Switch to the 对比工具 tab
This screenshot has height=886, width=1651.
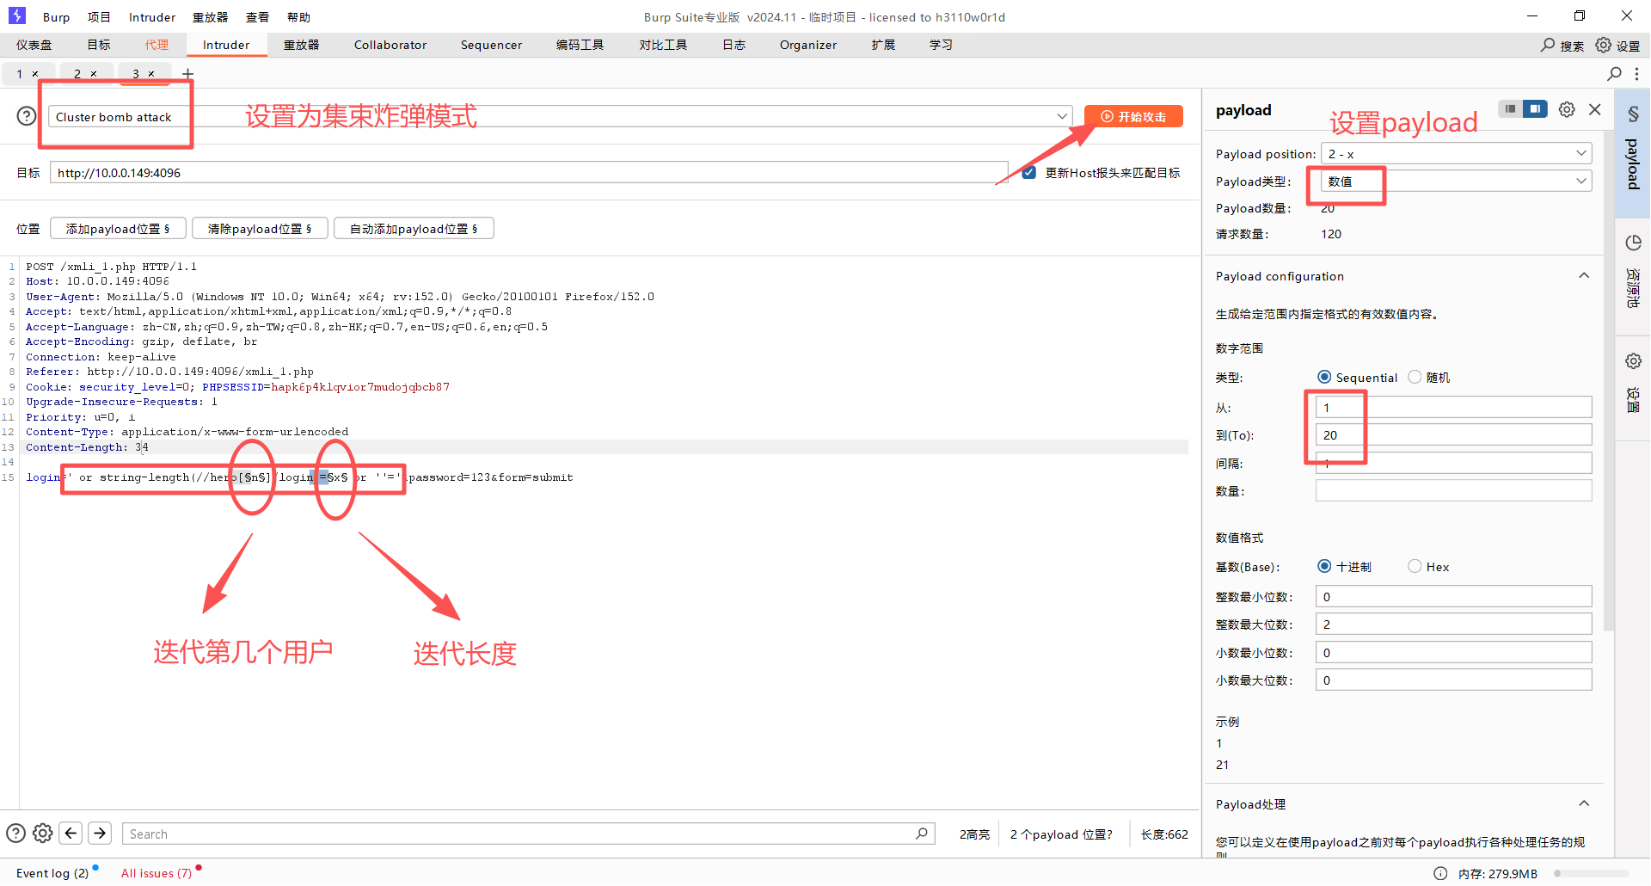coord(663,45)
